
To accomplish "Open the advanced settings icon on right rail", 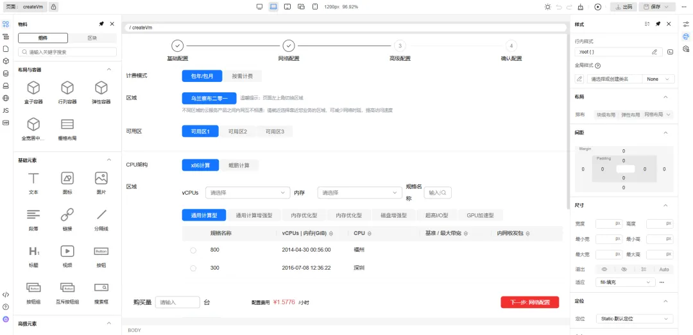I will point(686,48).
